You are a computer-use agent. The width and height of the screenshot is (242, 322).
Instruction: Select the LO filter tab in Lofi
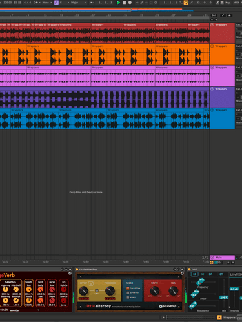[x=195, y=274]
